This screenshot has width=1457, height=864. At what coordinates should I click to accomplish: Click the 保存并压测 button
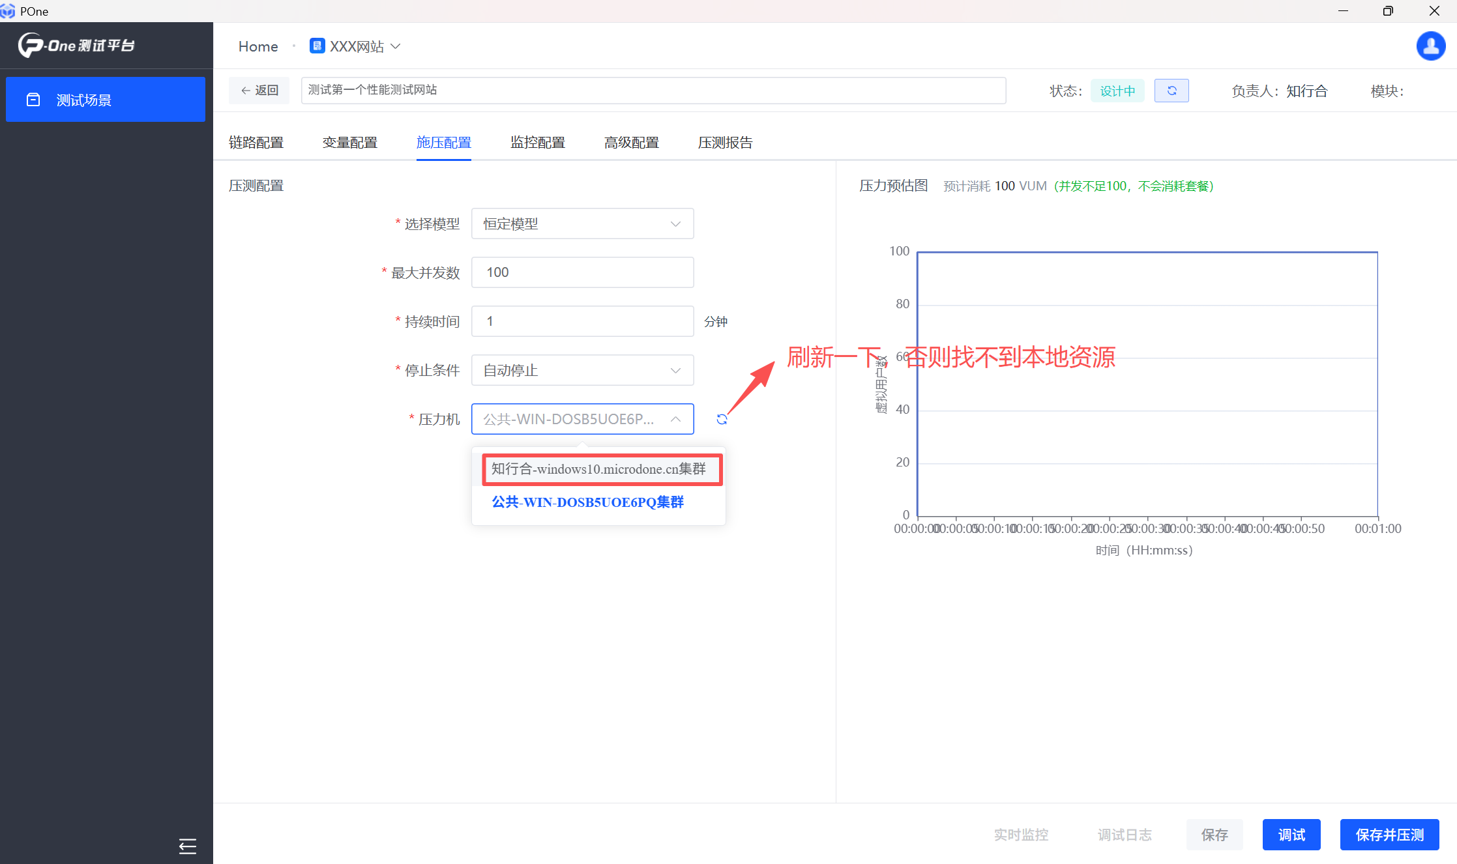click(1389, 835)
